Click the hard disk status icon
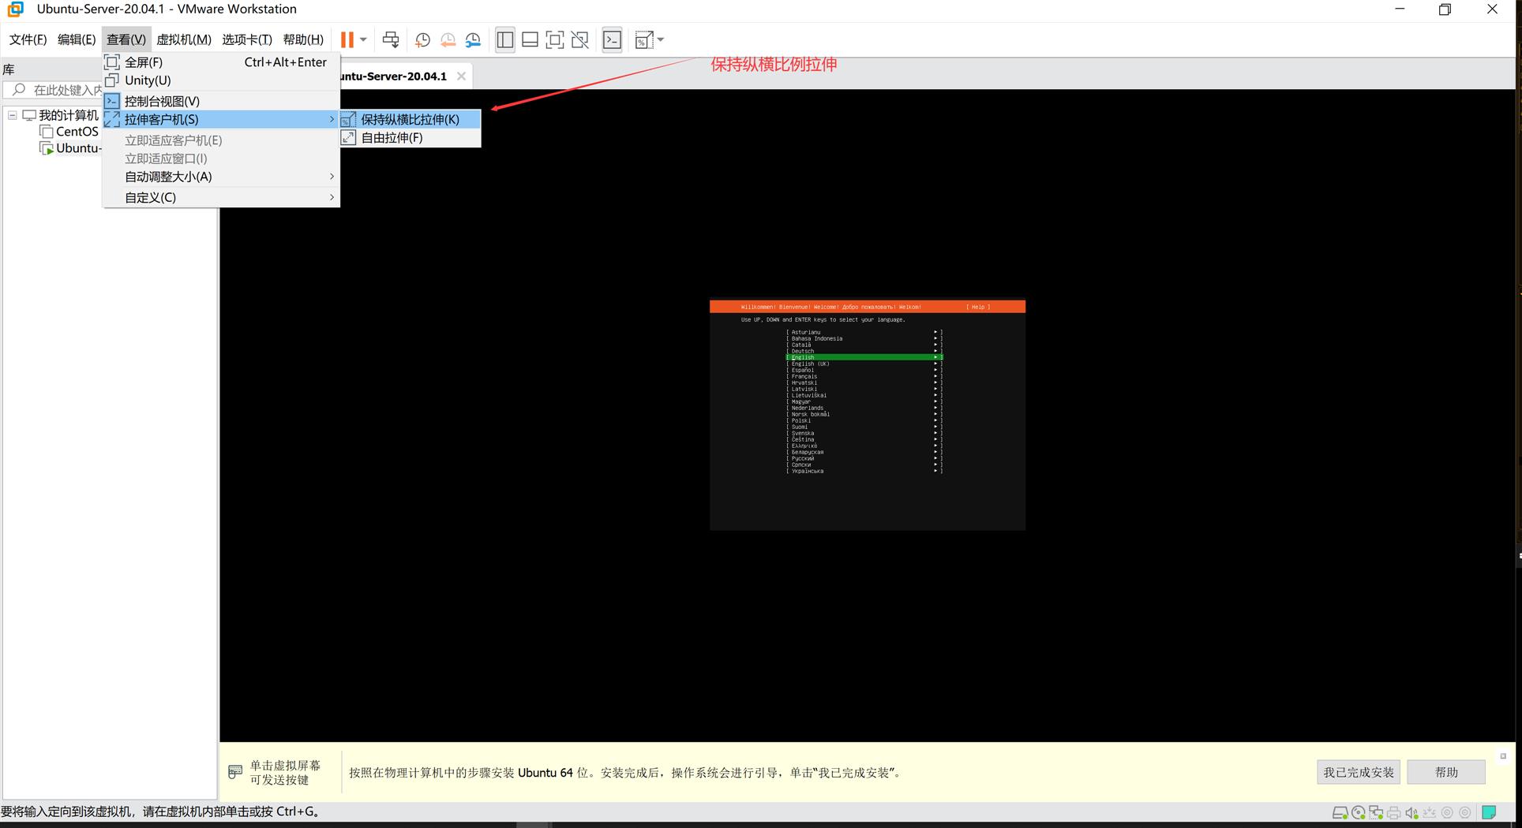The height and width of the screenshot is (828, 1522). [x=1340, y=813]
